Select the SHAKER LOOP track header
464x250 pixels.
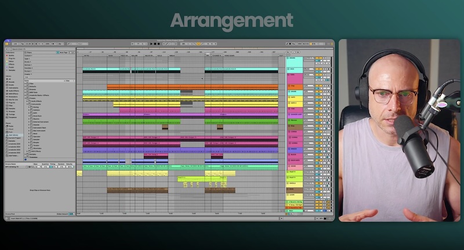tap(294, 115)
